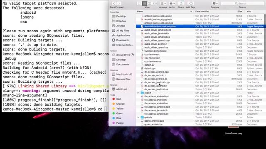This screenshot has width=266, height=149.
Task: Select Macintosh HD device
Action: pyautogui.click(x=124, y=74)
